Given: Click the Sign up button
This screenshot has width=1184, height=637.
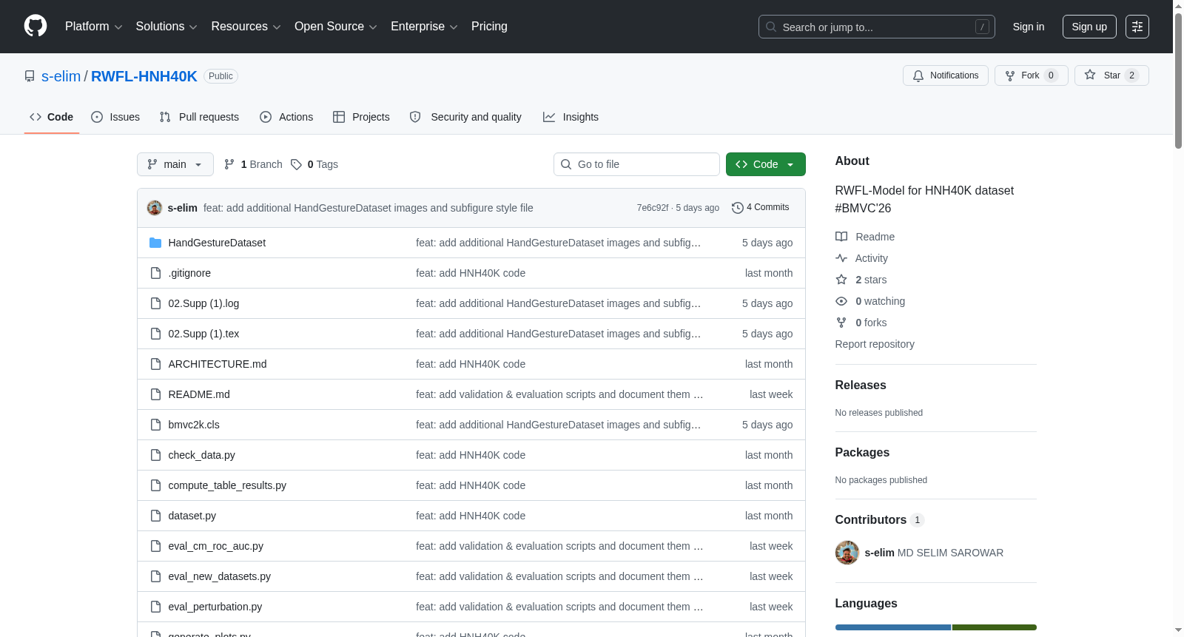Looking at the screenshot, I should click(1089, 27).
